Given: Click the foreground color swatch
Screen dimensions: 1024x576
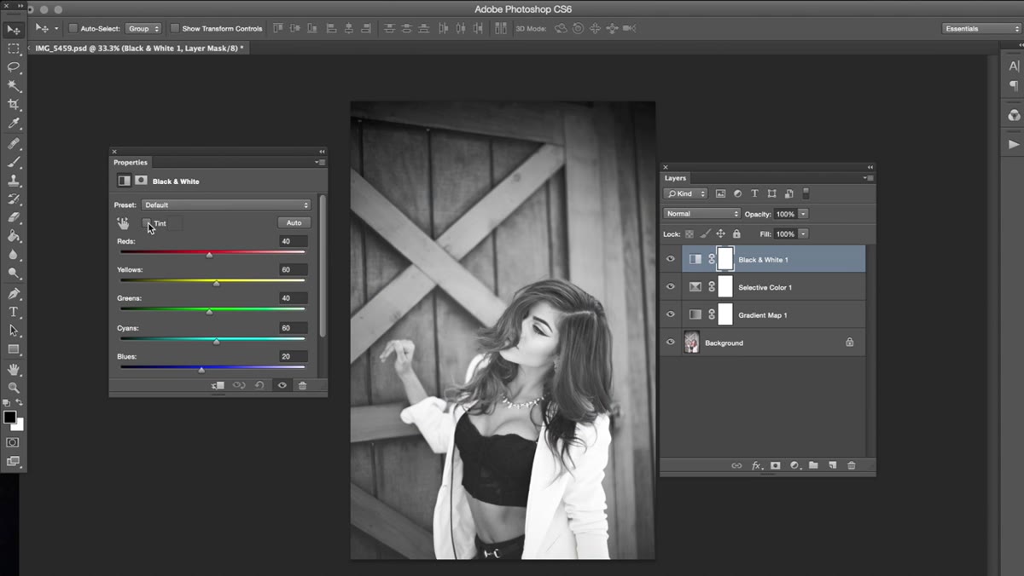Looking at the screenshot, I should (x=10, y=417).
